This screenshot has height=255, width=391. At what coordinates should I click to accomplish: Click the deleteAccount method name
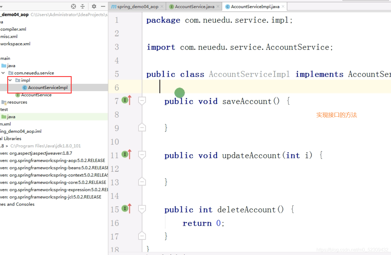[x=247, y=210]
